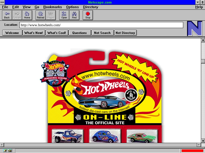Reload the current page
Viewport: 205px width, 153px height.
click(x=40, y=15)
